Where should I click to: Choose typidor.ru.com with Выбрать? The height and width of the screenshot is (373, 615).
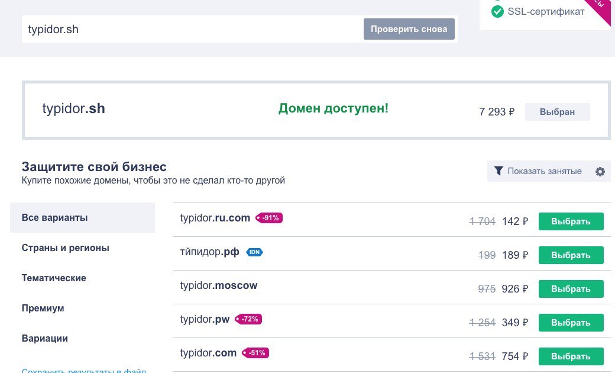click(x=571, y=221)
